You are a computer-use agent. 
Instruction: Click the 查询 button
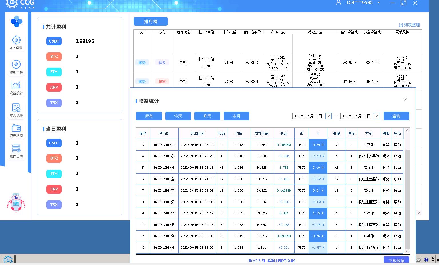[x=396, y=116]
